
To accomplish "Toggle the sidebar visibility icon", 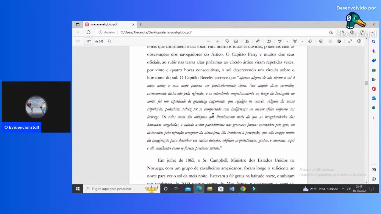I will click(374, 170).
